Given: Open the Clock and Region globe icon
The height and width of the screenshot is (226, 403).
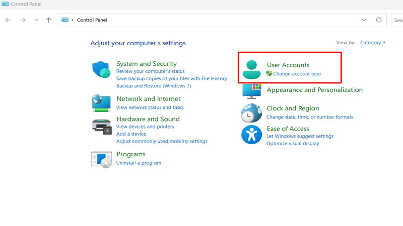Looking at the screenshot, I should [251, 112].
